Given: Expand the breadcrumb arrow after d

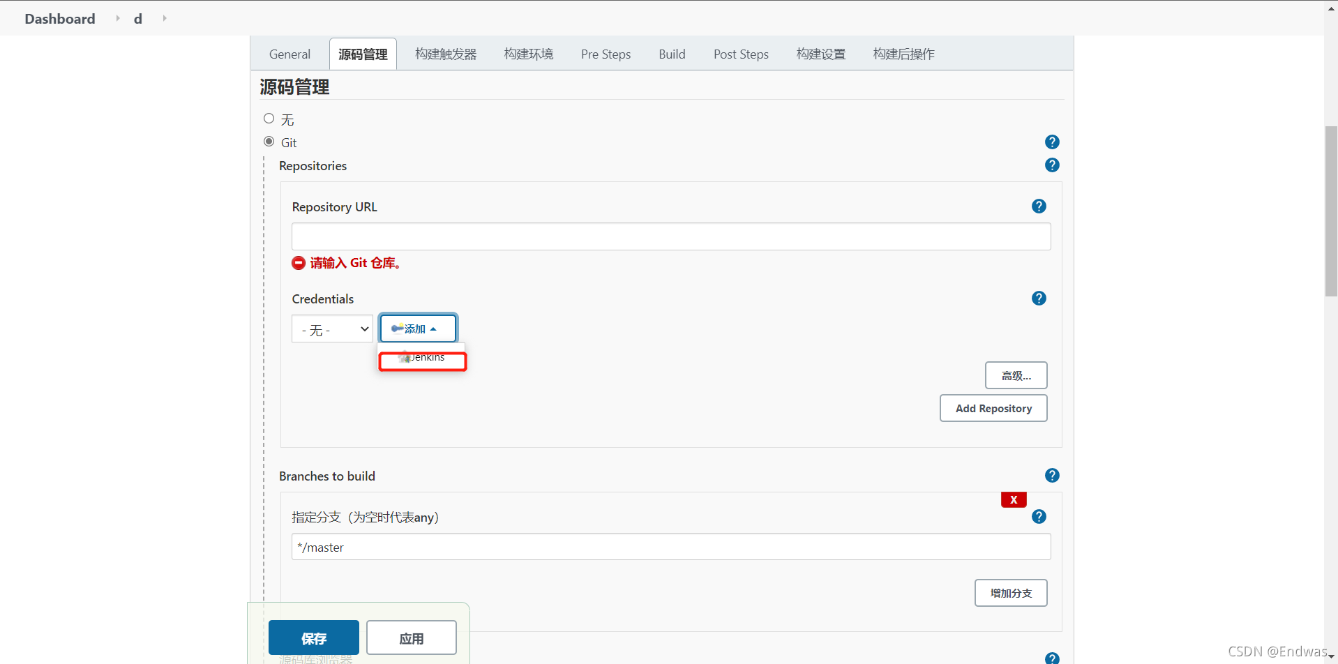Looking at the screenshot, I should [x=165, y=18].
